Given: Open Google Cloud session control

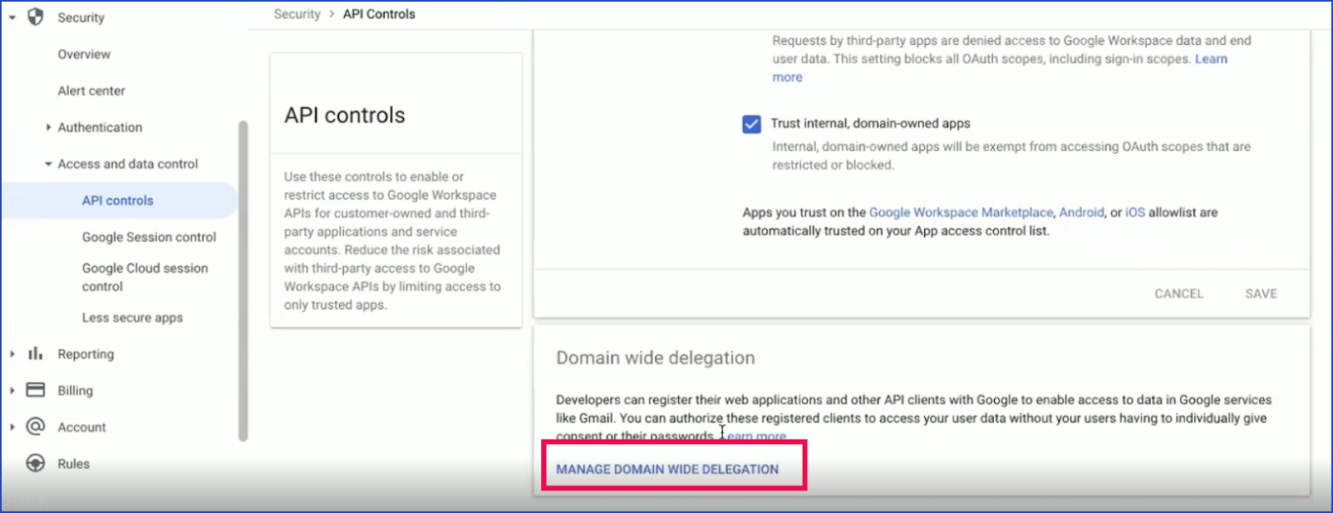Looking at the screenshot, I should 145,277.
